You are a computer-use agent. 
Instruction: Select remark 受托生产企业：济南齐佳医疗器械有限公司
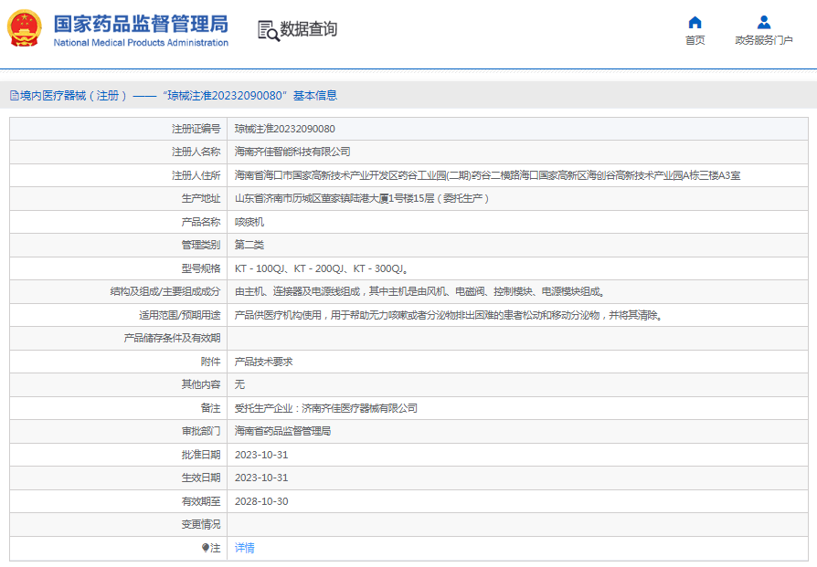pyautogui.click(x=325, y=408)
